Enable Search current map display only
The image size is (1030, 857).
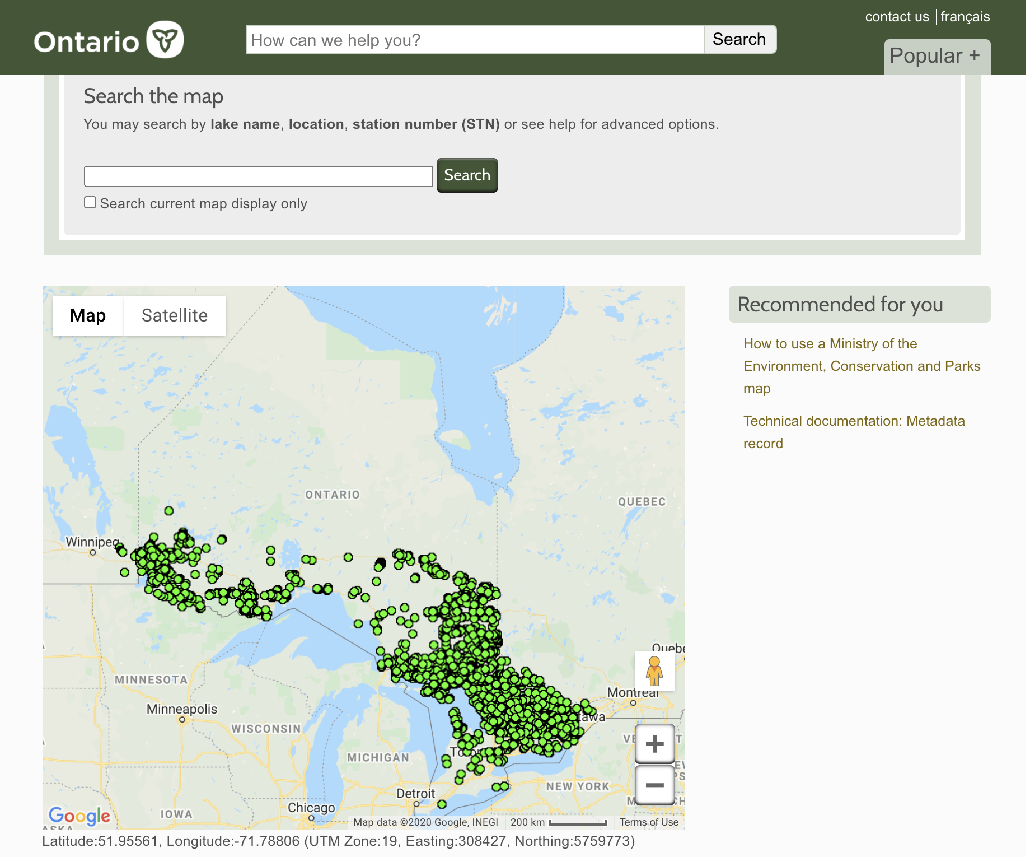pos(90,203)
